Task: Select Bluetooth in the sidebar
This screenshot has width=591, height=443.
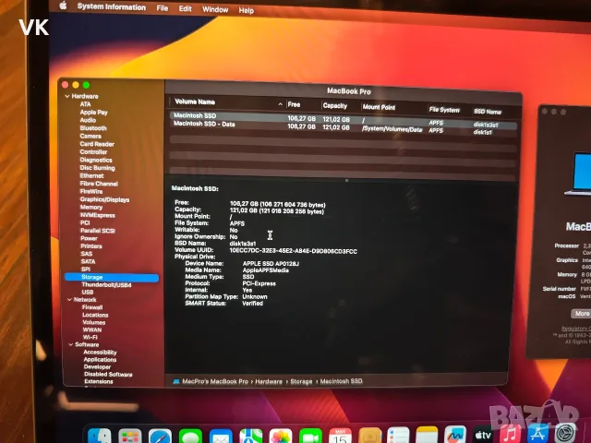Action: click(93, 128)
